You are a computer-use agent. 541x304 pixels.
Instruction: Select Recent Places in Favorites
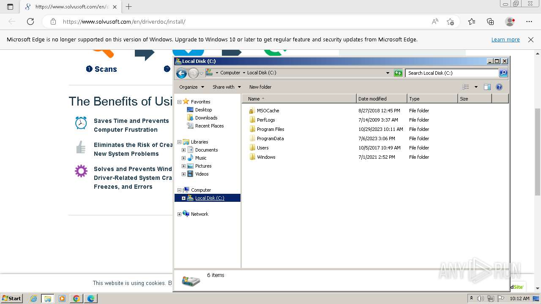[x=205, y=126]
